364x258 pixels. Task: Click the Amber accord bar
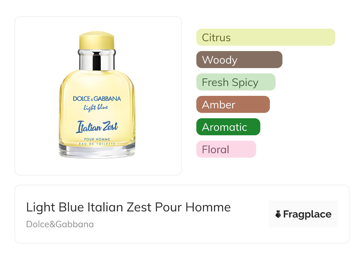coord(233,105)
